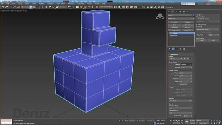Image resolution: width=222 pixels, height=125 pixels.
Task: Click the Redo arrow icon
Action: click(7, 7)
